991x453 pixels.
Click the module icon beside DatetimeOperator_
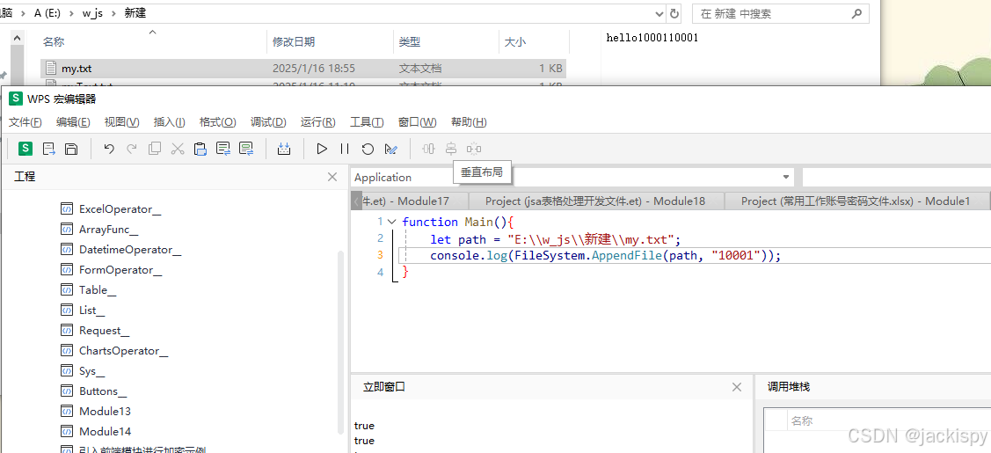tap(66, 250)
